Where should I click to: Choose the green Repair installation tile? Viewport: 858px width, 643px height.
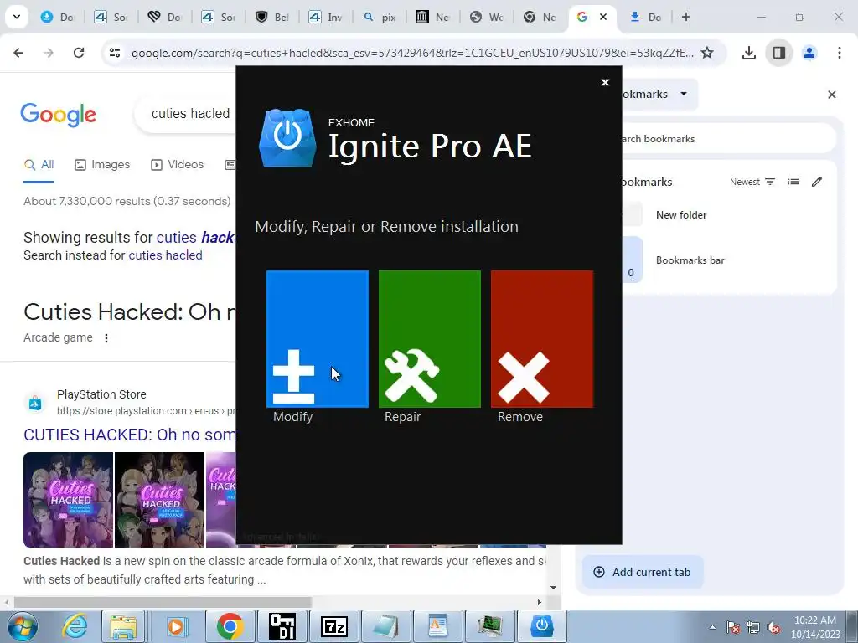[x=430, y=338]
